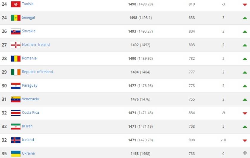Open the Tunisia team link
The image size is (250, 158).
28,4
